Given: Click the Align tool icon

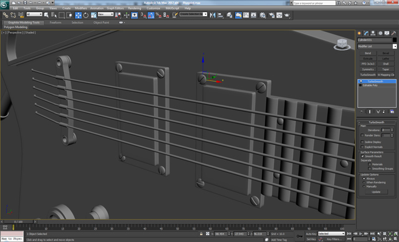Looking at the screenshot, I should [220, 15].
